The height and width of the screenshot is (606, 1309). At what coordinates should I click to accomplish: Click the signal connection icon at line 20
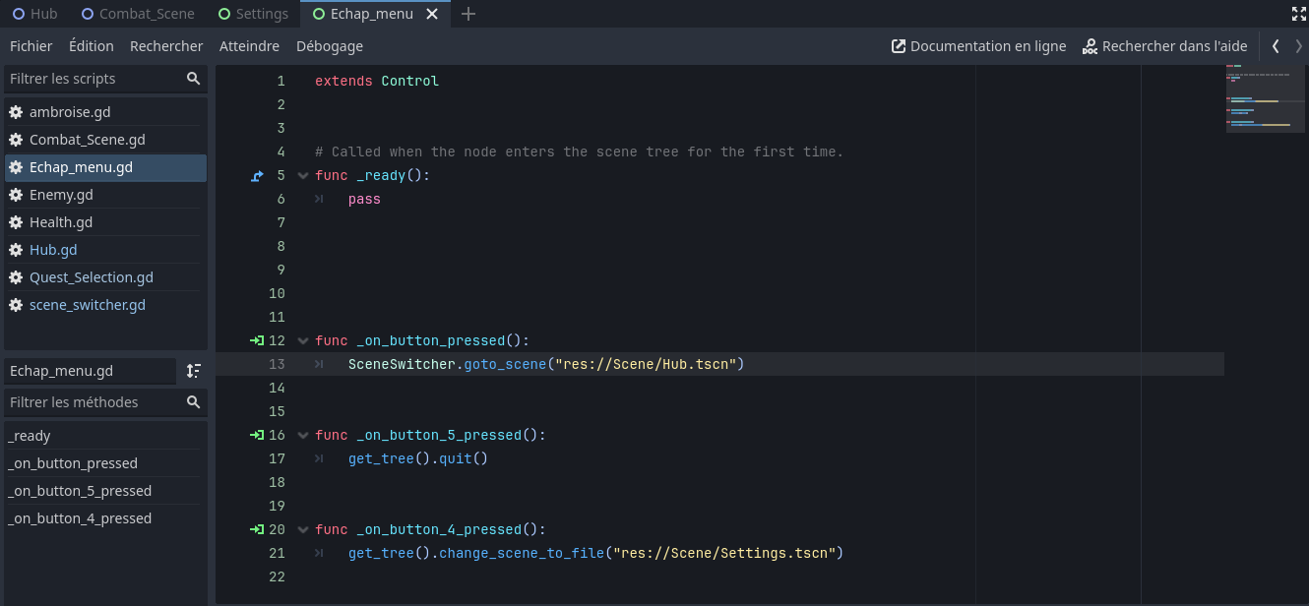[258, 529]
